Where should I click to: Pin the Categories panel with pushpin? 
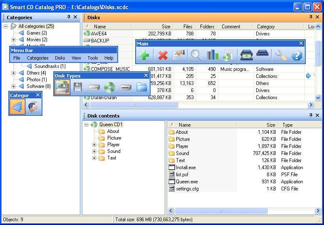point(69,17)
